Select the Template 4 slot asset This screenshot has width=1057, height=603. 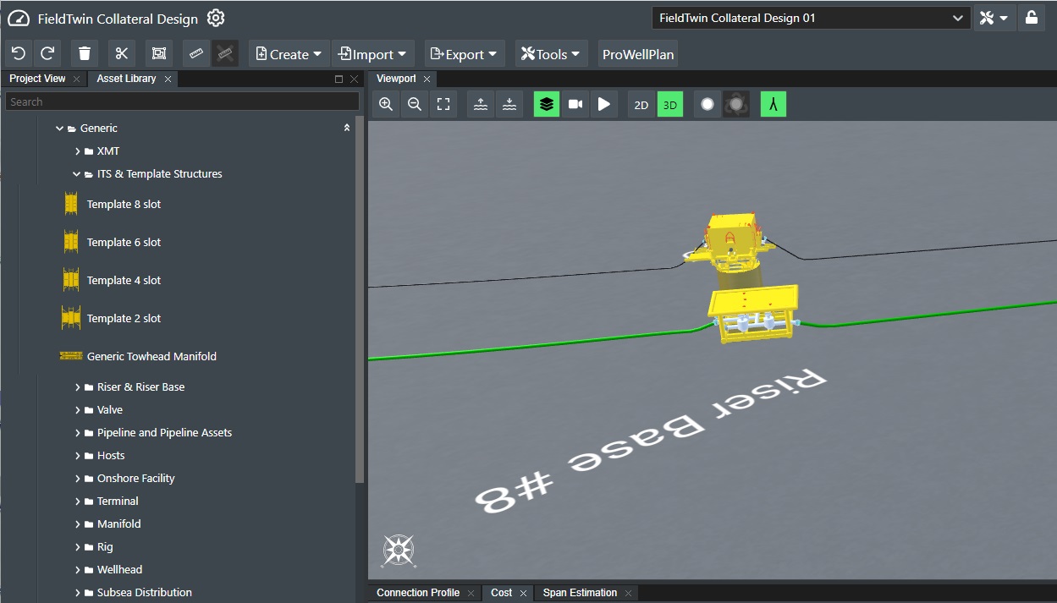coord(124,280)
